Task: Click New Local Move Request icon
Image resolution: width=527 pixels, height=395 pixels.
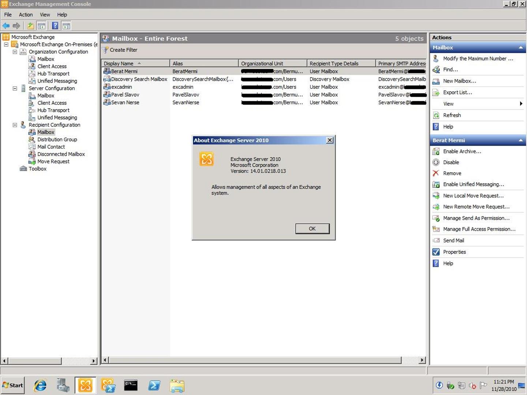Action: click(x=436, y=196)
